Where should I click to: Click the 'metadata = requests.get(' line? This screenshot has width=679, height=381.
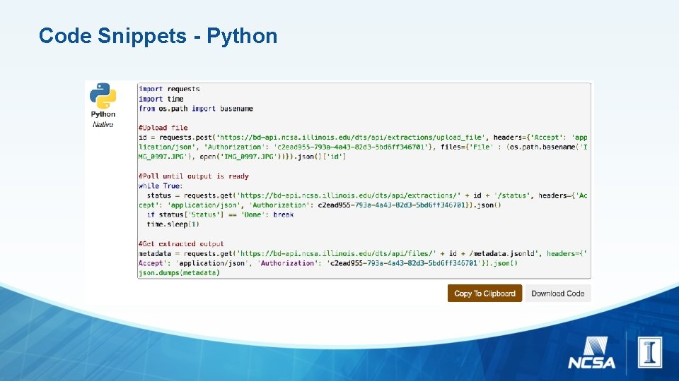point(363,253)
